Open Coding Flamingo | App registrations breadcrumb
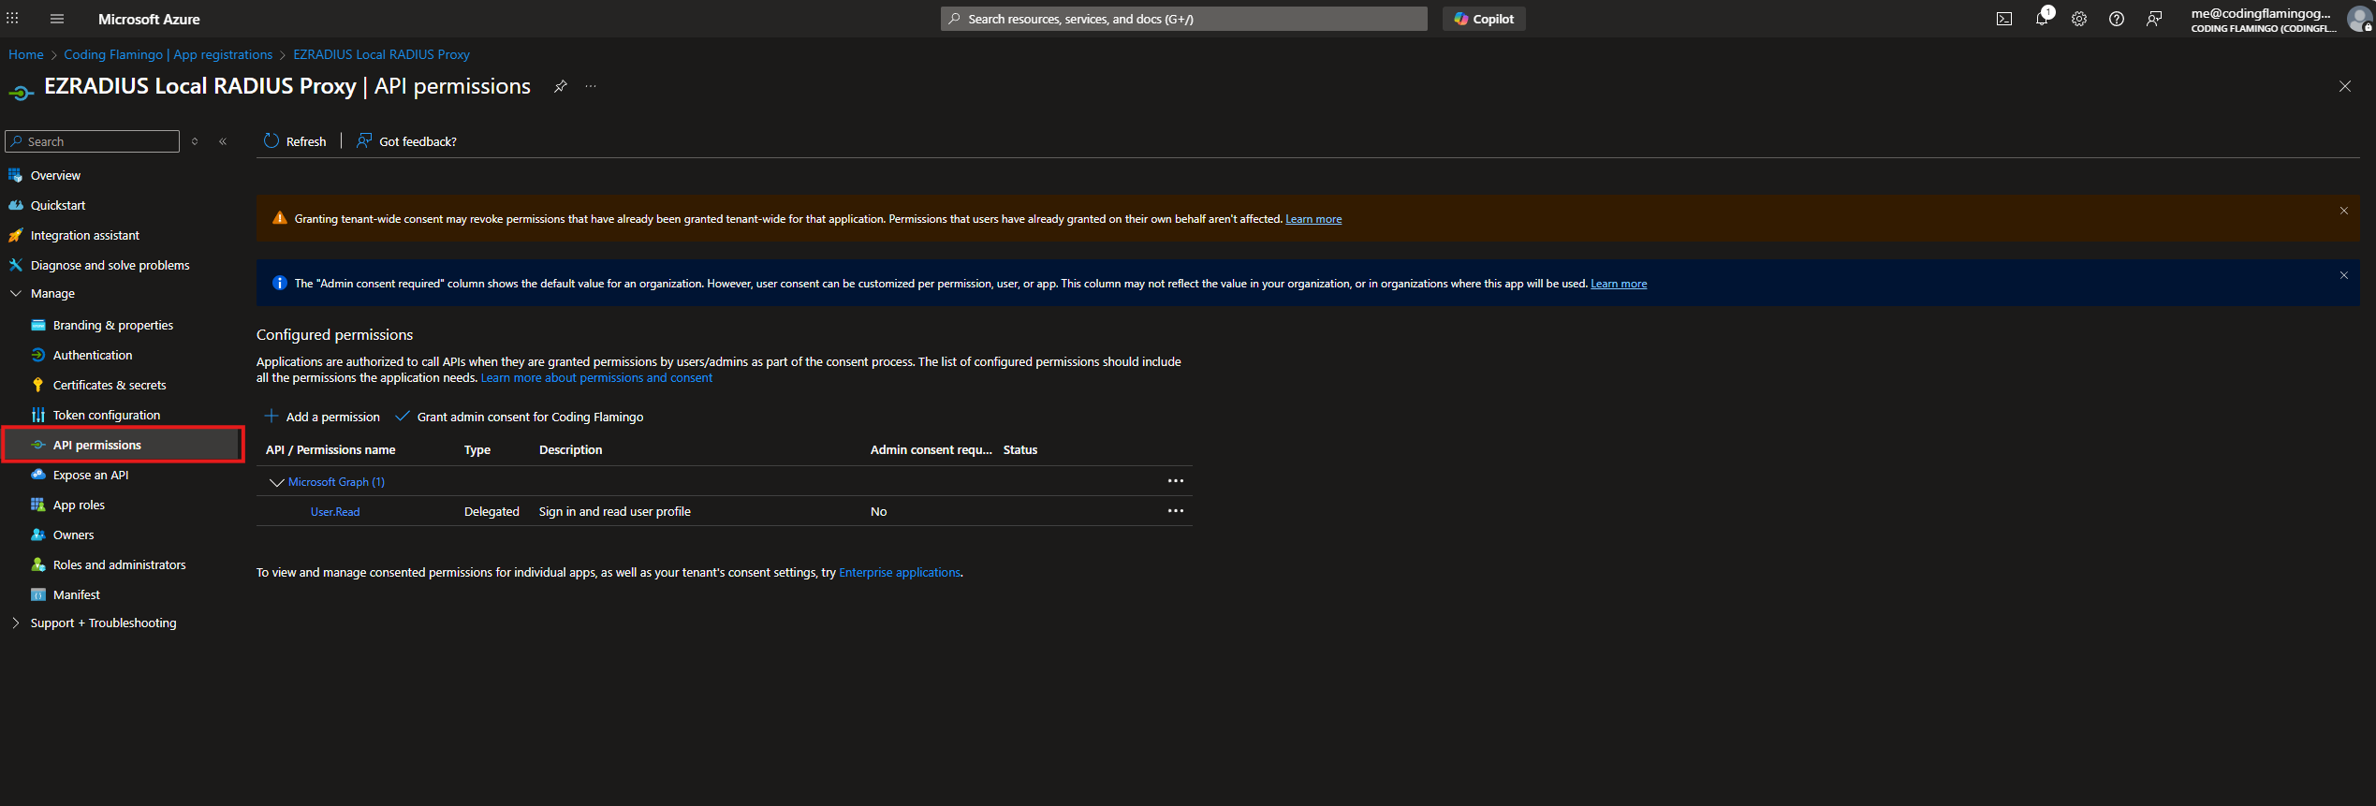This screenshot has height=806, width=2376. point(169,54)
